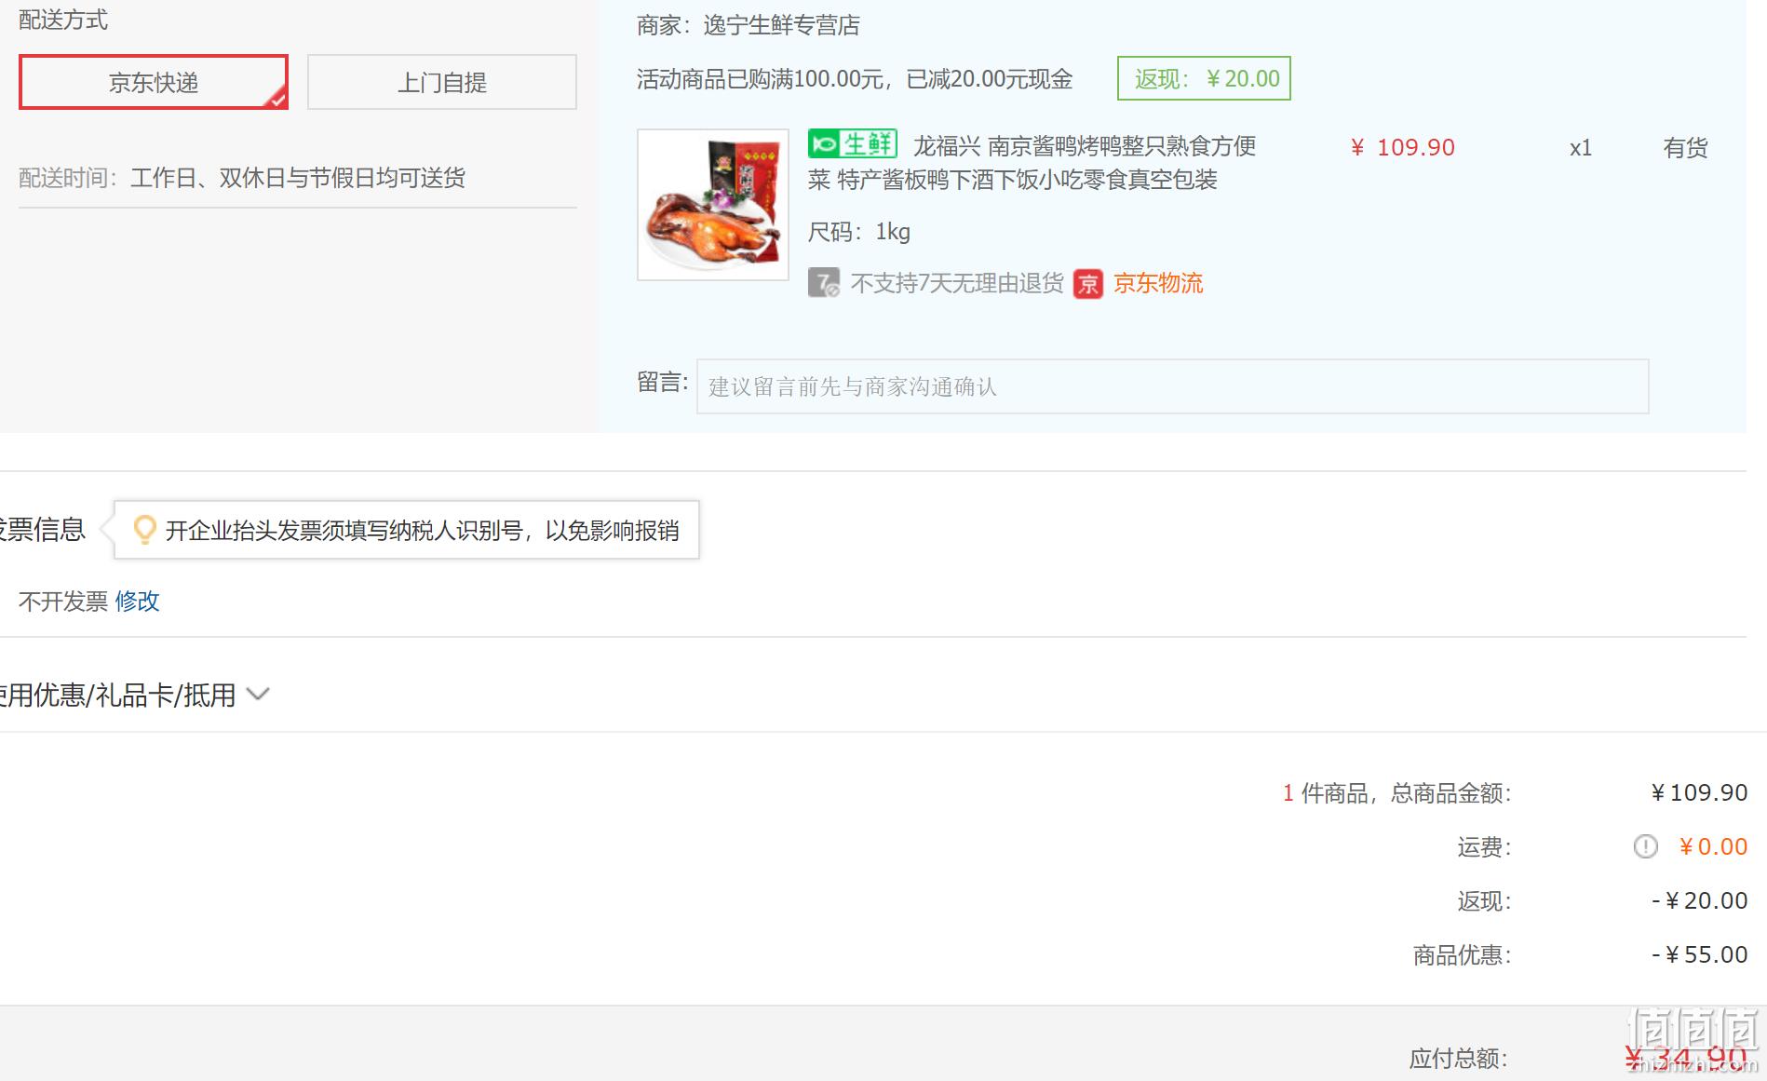Screen dimensions: 1767x1081
Task: Click the 活动商品已购满100.00元 promotion text
Action: pyautogui.click(x=855, y=79)
